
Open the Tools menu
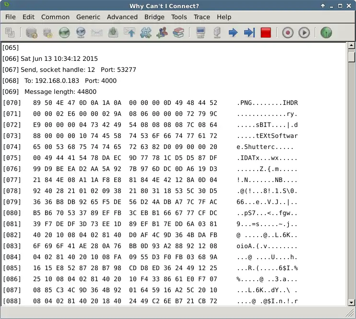point(179,17)
